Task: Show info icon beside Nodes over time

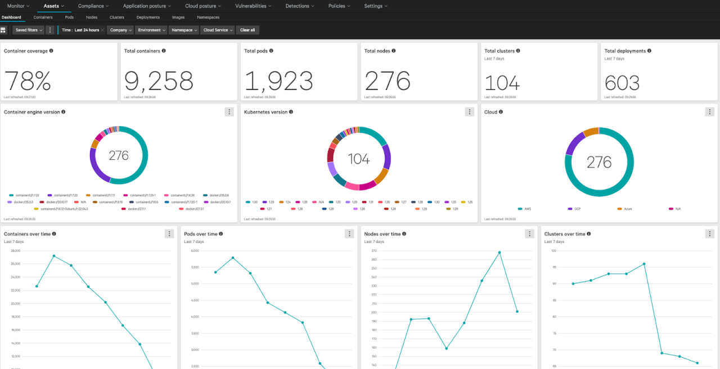Action: 404,233
